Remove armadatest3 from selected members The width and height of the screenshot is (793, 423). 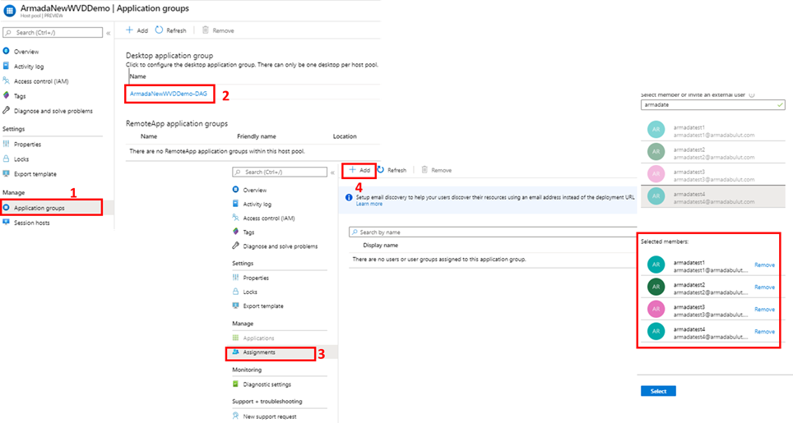point(765,310)
